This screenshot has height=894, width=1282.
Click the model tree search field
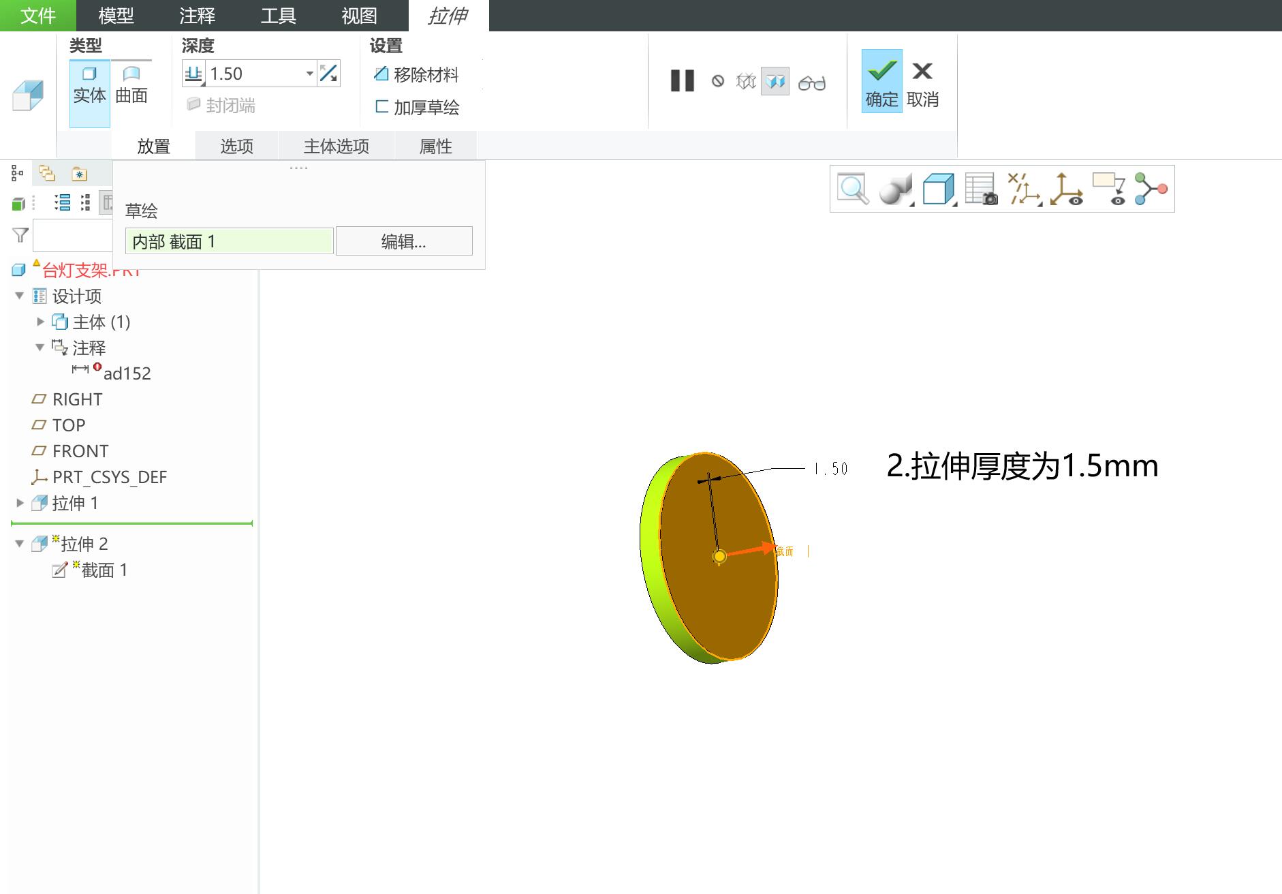[72, 236]
